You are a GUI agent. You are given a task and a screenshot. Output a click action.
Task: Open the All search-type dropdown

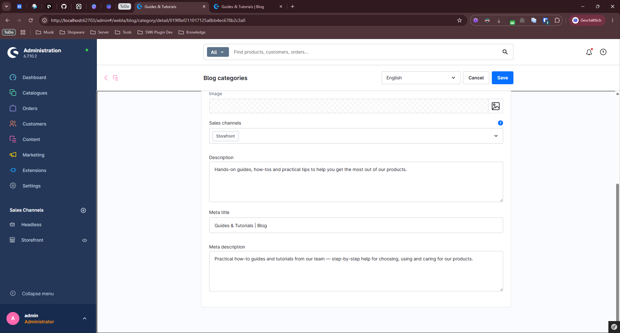(x=218, y=52)
